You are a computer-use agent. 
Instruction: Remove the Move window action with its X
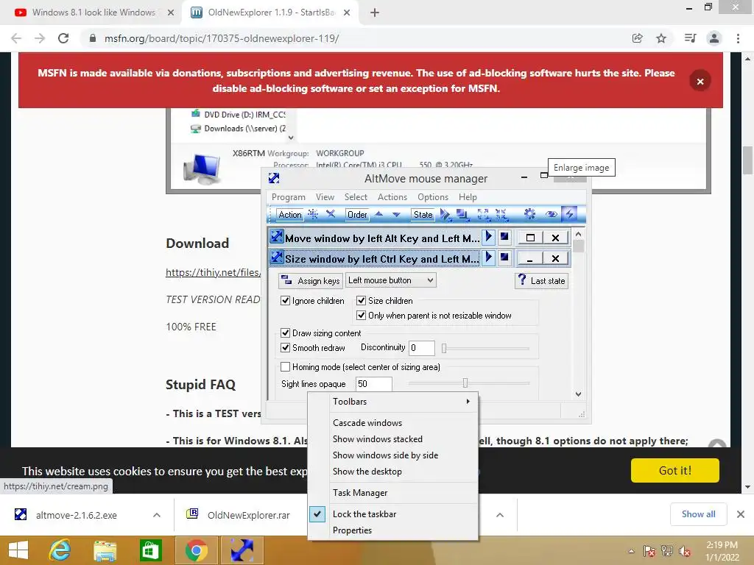(x=555, y=238)
